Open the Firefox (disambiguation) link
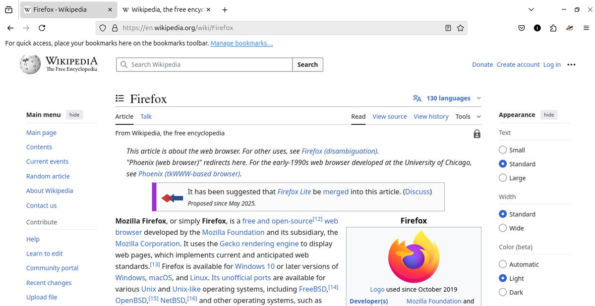 click(x=340, y=151)
